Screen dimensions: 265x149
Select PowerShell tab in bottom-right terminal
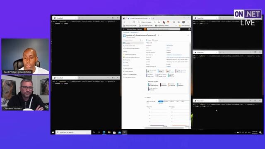(206, 101)
